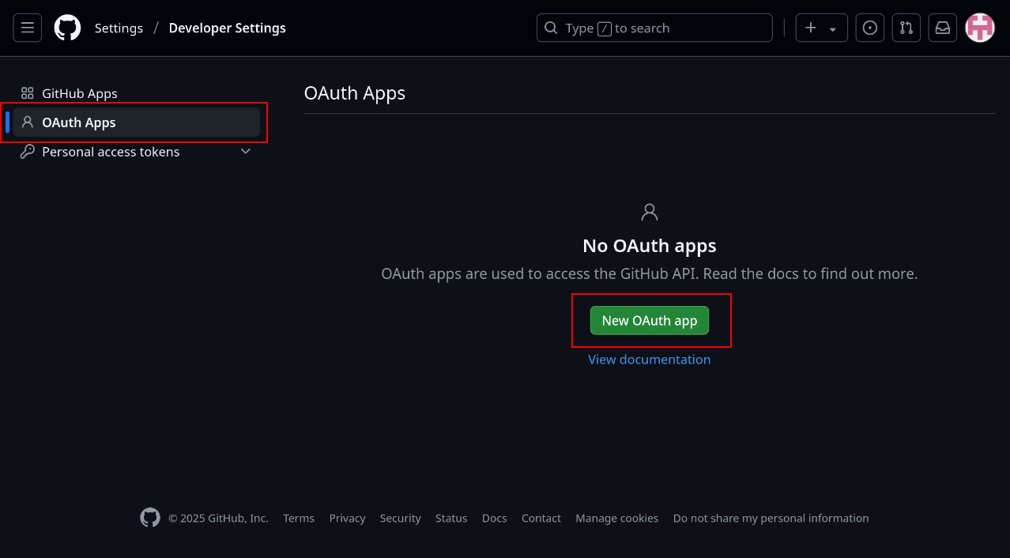The height and width of the screenshot is (558, 1010).
Task: Expand the Personal access tokens section
Action: (x=245, y=151)
